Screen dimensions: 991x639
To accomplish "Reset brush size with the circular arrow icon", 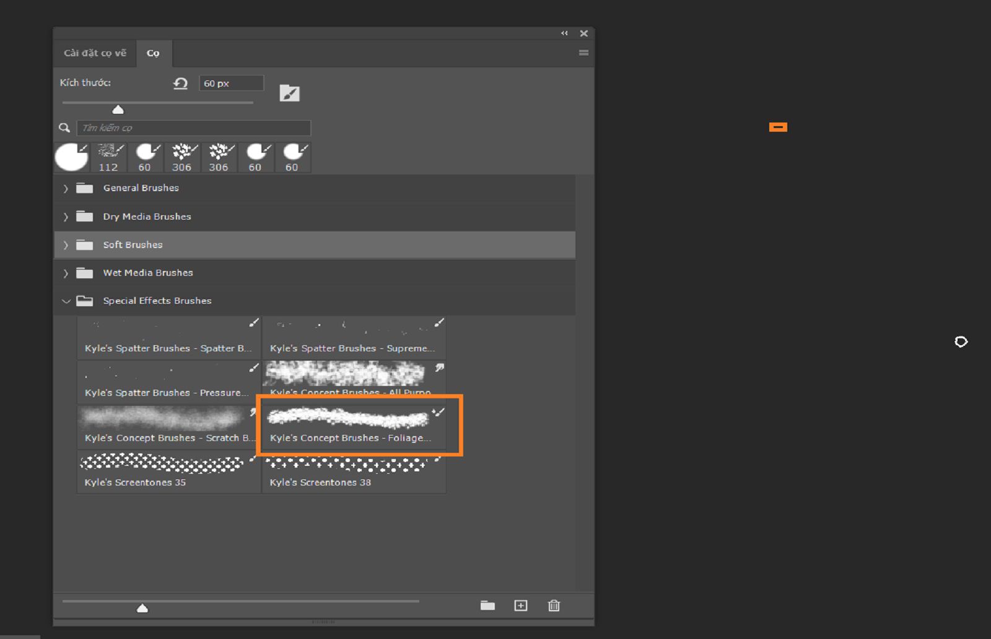I will pos(180,84).
